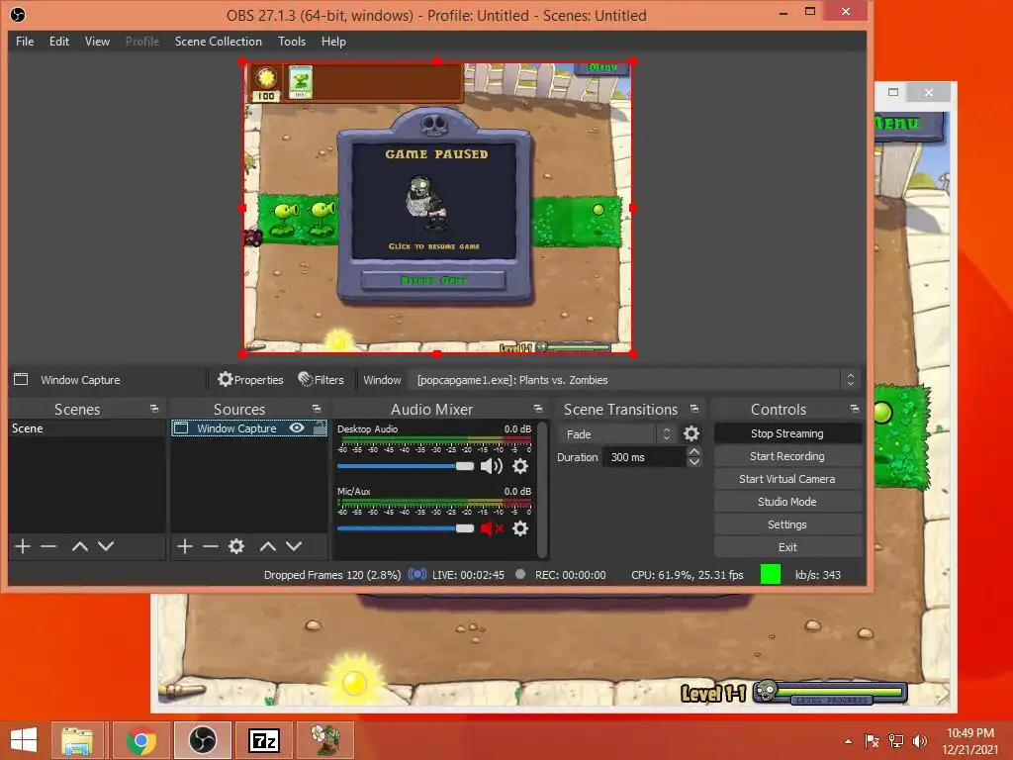This screenshot has width=1013, height=760.
Task: Switch to OBS Studio in taskbar
Action: tap(202, 740)
